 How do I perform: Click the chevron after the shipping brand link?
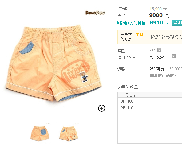click(x=175, y=76)
